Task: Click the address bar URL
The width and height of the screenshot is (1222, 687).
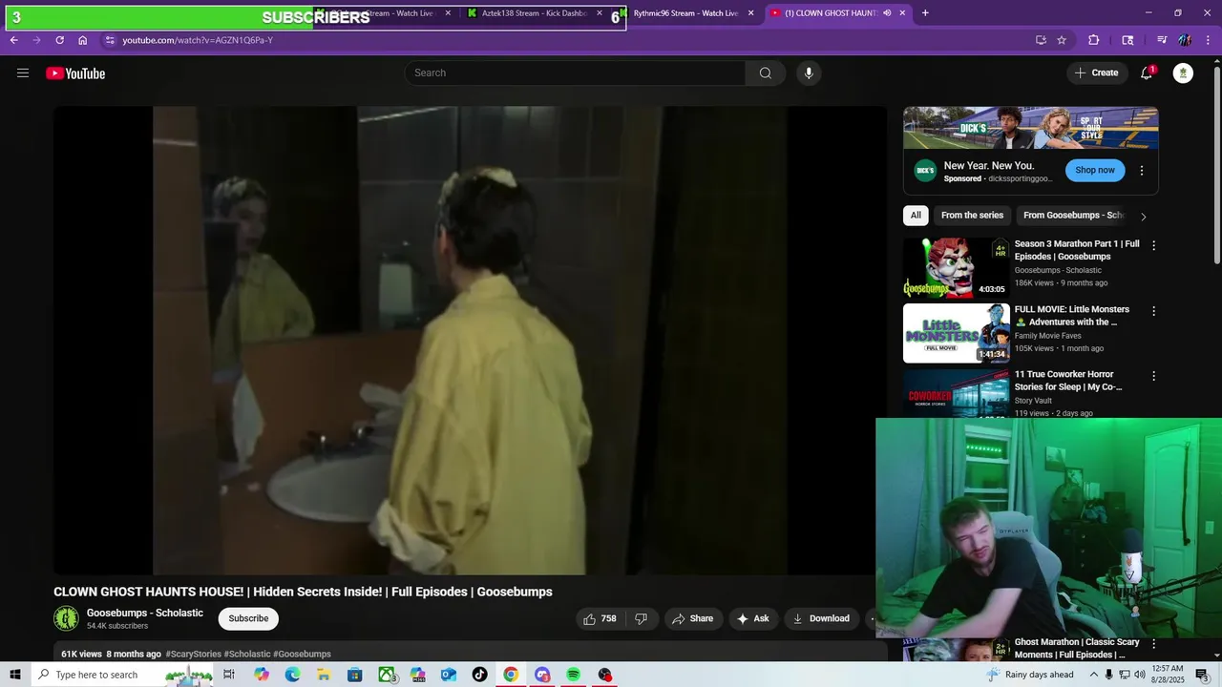Action: point(198,40)
